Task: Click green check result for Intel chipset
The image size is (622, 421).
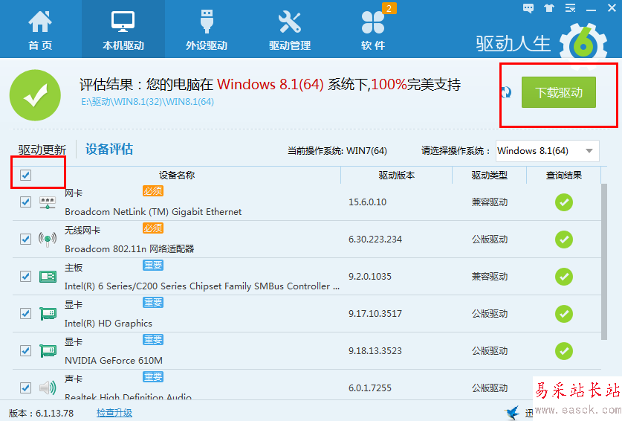Action: click(564, 277)
